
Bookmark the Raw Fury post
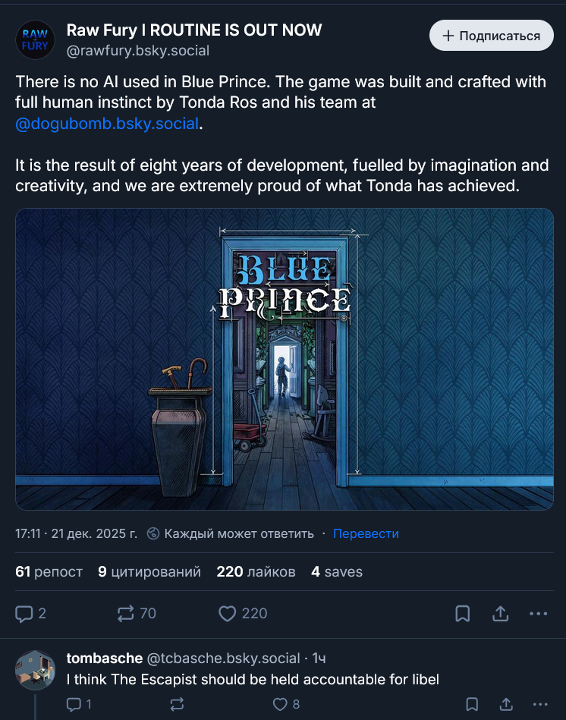[x=462, y=614]
